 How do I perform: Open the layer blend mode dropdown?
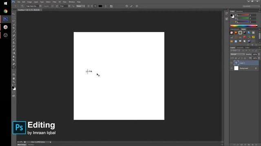(237, 54)
